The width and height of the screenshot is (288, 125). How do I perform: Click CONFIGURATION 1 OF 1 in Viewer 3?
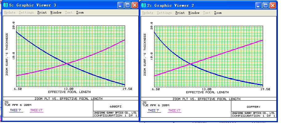(116, 115)
